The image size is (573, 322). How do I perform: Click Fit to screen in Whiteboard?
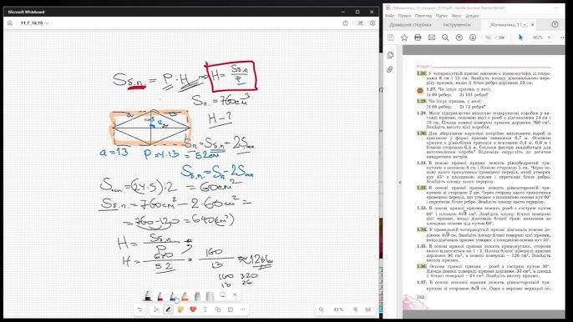pos(368,309)
